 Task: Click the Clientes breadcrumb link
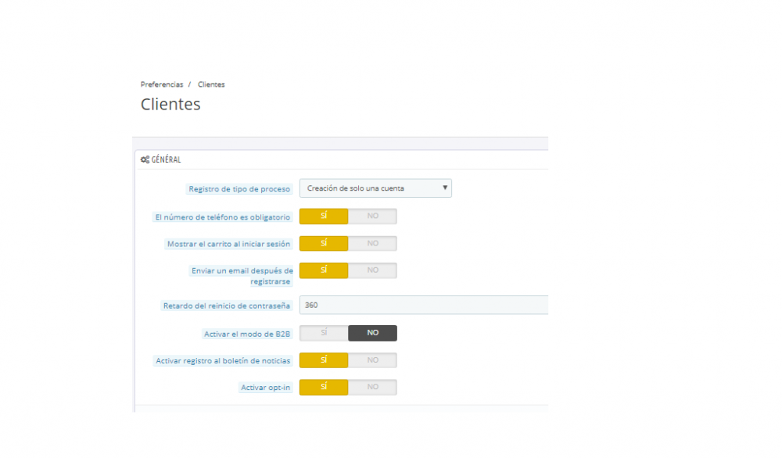point(211,84)
